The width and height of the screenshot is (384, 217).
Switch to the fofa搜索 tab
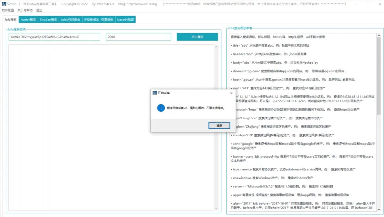click(11, 20)
